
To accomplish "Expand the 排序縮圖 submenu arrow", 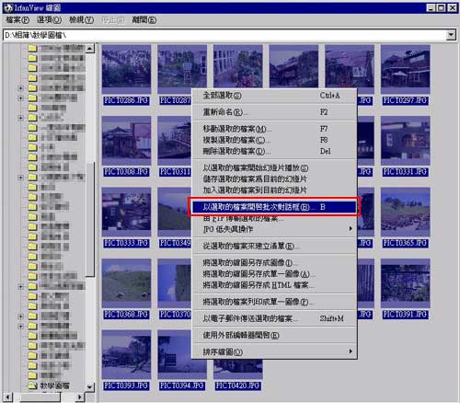I will click(351, 351).
